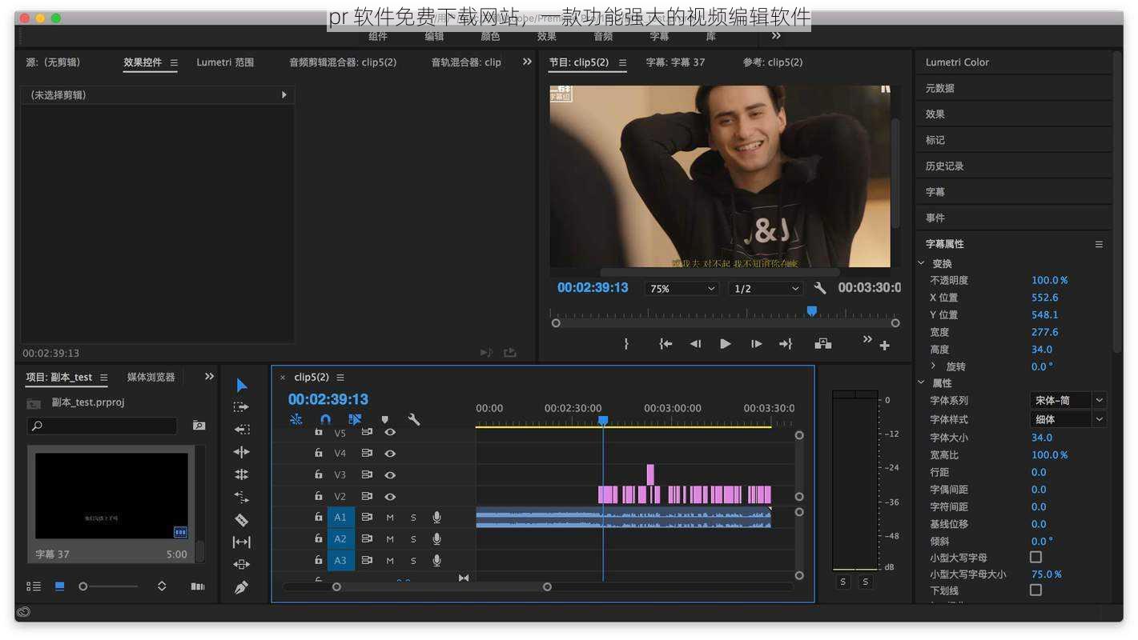Image resolution: width=1138 pixels, height=640 pixels.
Task: Add a marker in timeline header
Action: click(x=384, y=419)
